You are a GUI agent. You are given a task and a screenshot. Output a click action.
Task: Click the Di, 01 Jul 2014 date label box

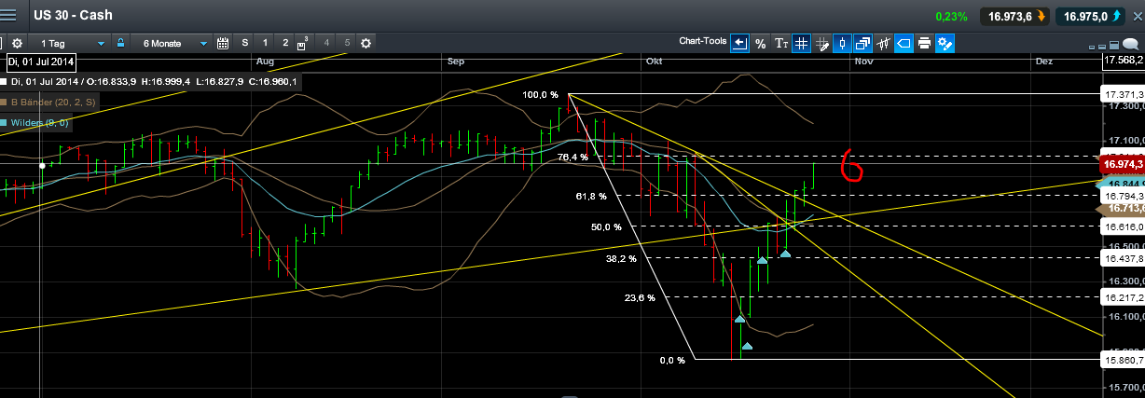point(40,62)
